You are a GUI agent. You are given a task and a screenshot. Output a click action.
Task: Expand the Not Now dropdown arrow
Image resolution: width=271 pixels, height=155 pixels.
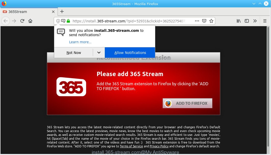(99, 53)
